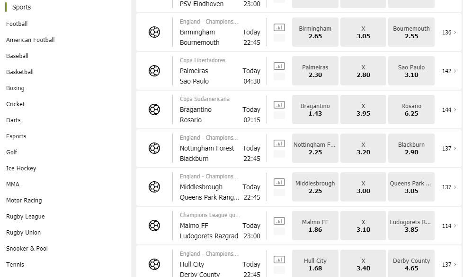
Task: Expand 136 more markets for Birmingham match
Action: point(449,33)
